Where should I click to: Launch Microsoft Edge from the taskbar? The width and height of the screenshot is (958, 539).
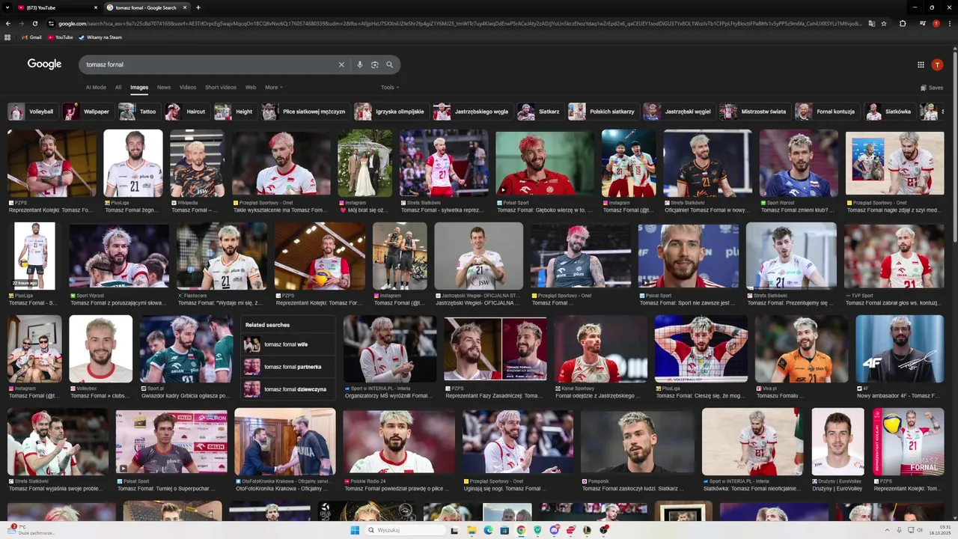pos(488,530)
